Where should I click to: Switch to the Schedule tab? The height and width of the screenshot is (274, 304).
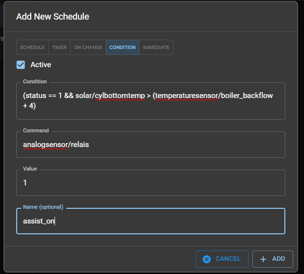pos(32,48)
